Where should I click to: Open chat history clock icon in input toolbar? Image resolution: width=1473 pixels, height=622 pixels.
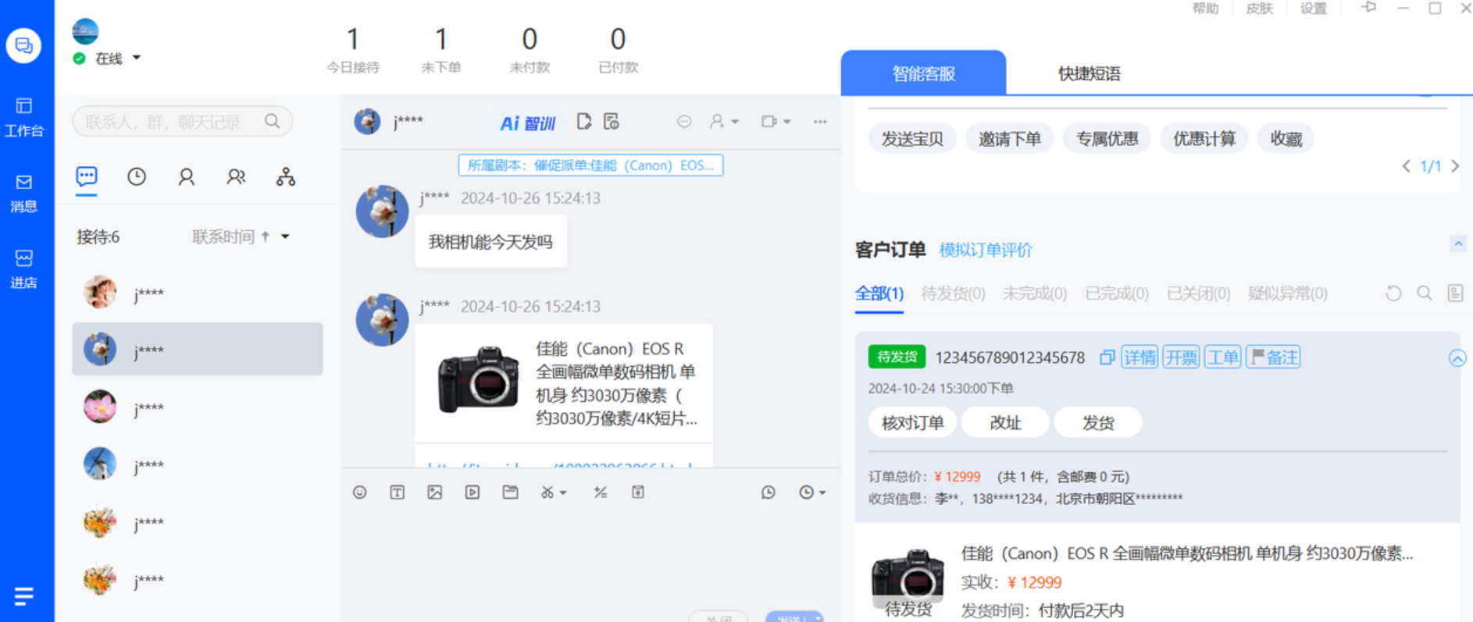pos(769,492)
